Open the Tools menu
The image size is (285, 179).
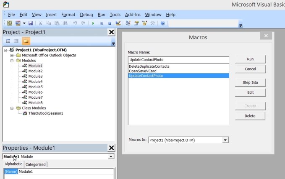pyautogui.click(x=115, y=15)
